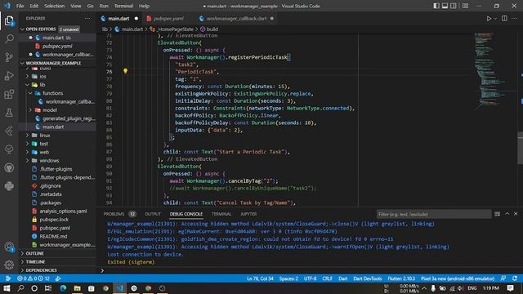Screen dimensions: 523x294
Task: Maximize the panel with the up chevron
Action: tap(507, 214)
